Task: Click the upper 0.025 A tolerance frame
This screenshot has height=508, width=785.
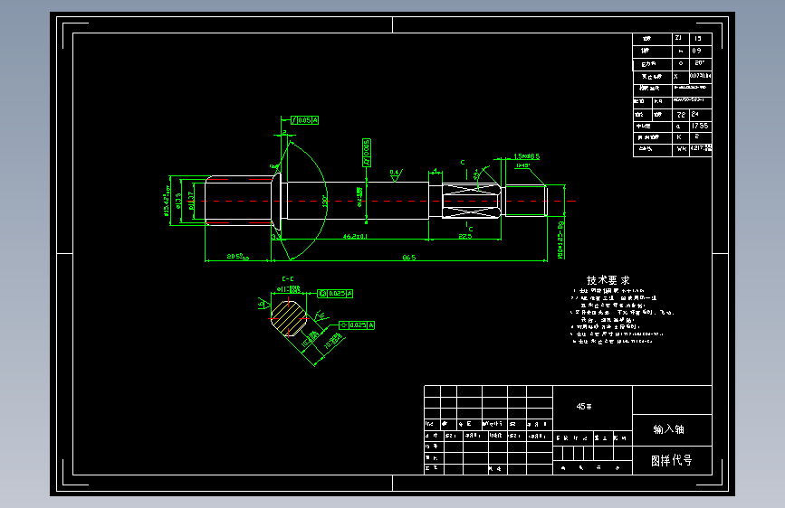Action: point(335,294)
